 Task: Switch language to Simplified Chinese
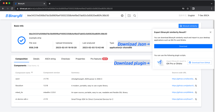pyautogui.click(x=183, y=15)
